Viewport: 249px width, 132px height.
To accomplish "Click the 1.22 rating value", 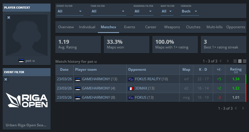I will 236,88.
